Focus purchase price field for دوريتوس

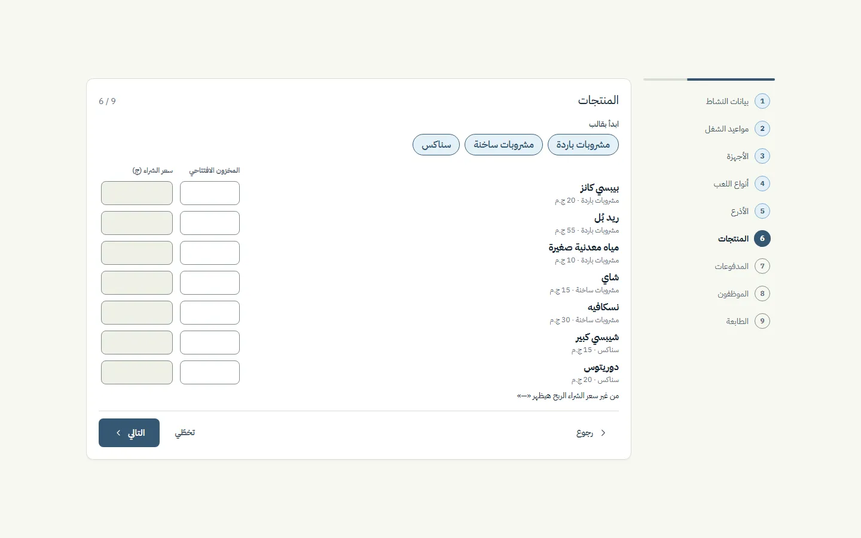click(x=137, y=372)
